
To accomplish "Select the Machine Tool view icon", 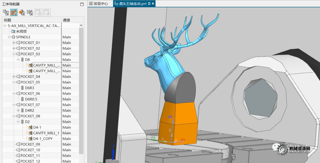I will [x=14, y=12].
